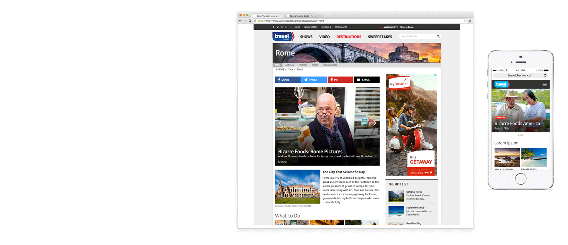The image size is (568, 245).
Task: Open Bizarre Foods: Rome Pictures headline
Action: [x=310, y=152]
